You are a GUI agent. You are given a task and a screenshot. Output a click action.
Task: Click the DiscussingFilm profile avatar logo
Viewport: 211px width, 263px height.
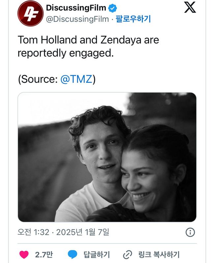coord(30,14)
